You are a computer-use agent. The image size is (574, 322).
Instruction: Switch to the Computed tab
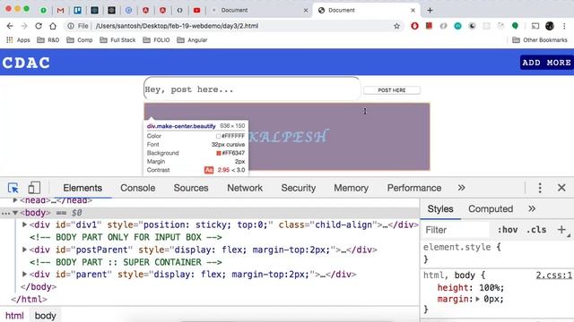491,208
